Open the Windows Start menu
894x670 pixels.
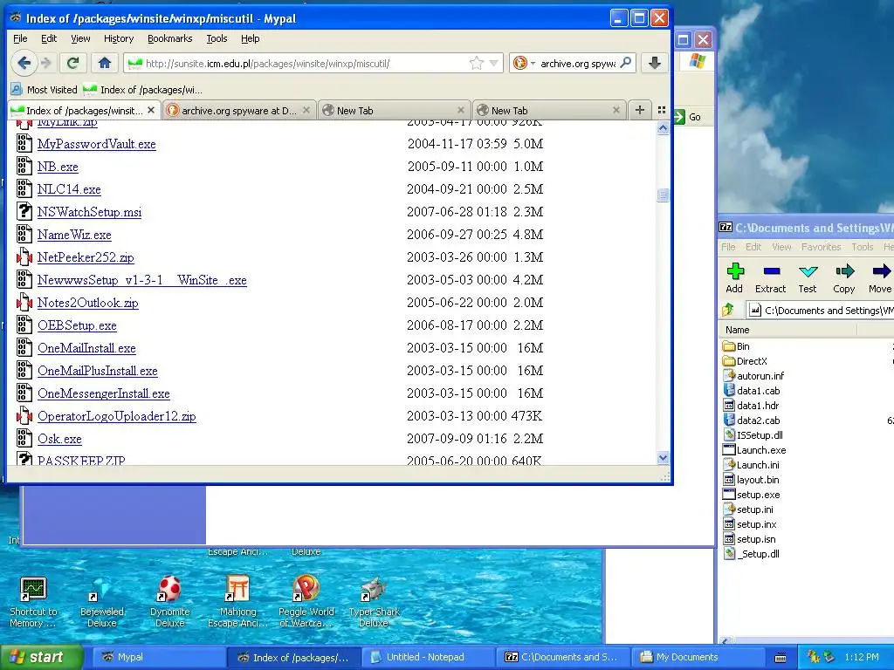[x=42, y=657]
